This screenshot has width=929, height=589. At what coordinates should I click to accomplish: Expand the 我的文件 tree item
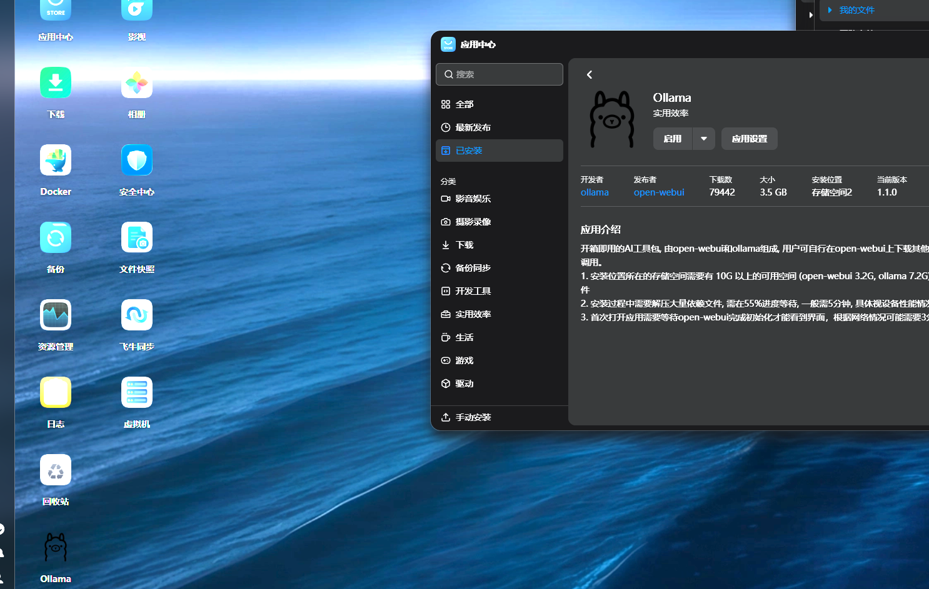coord(830,10)
